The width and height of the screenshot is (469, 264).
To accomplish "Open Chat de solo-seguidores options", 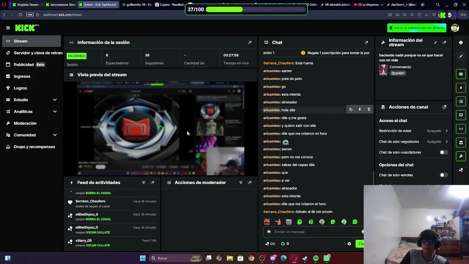I will click(413, 142).
